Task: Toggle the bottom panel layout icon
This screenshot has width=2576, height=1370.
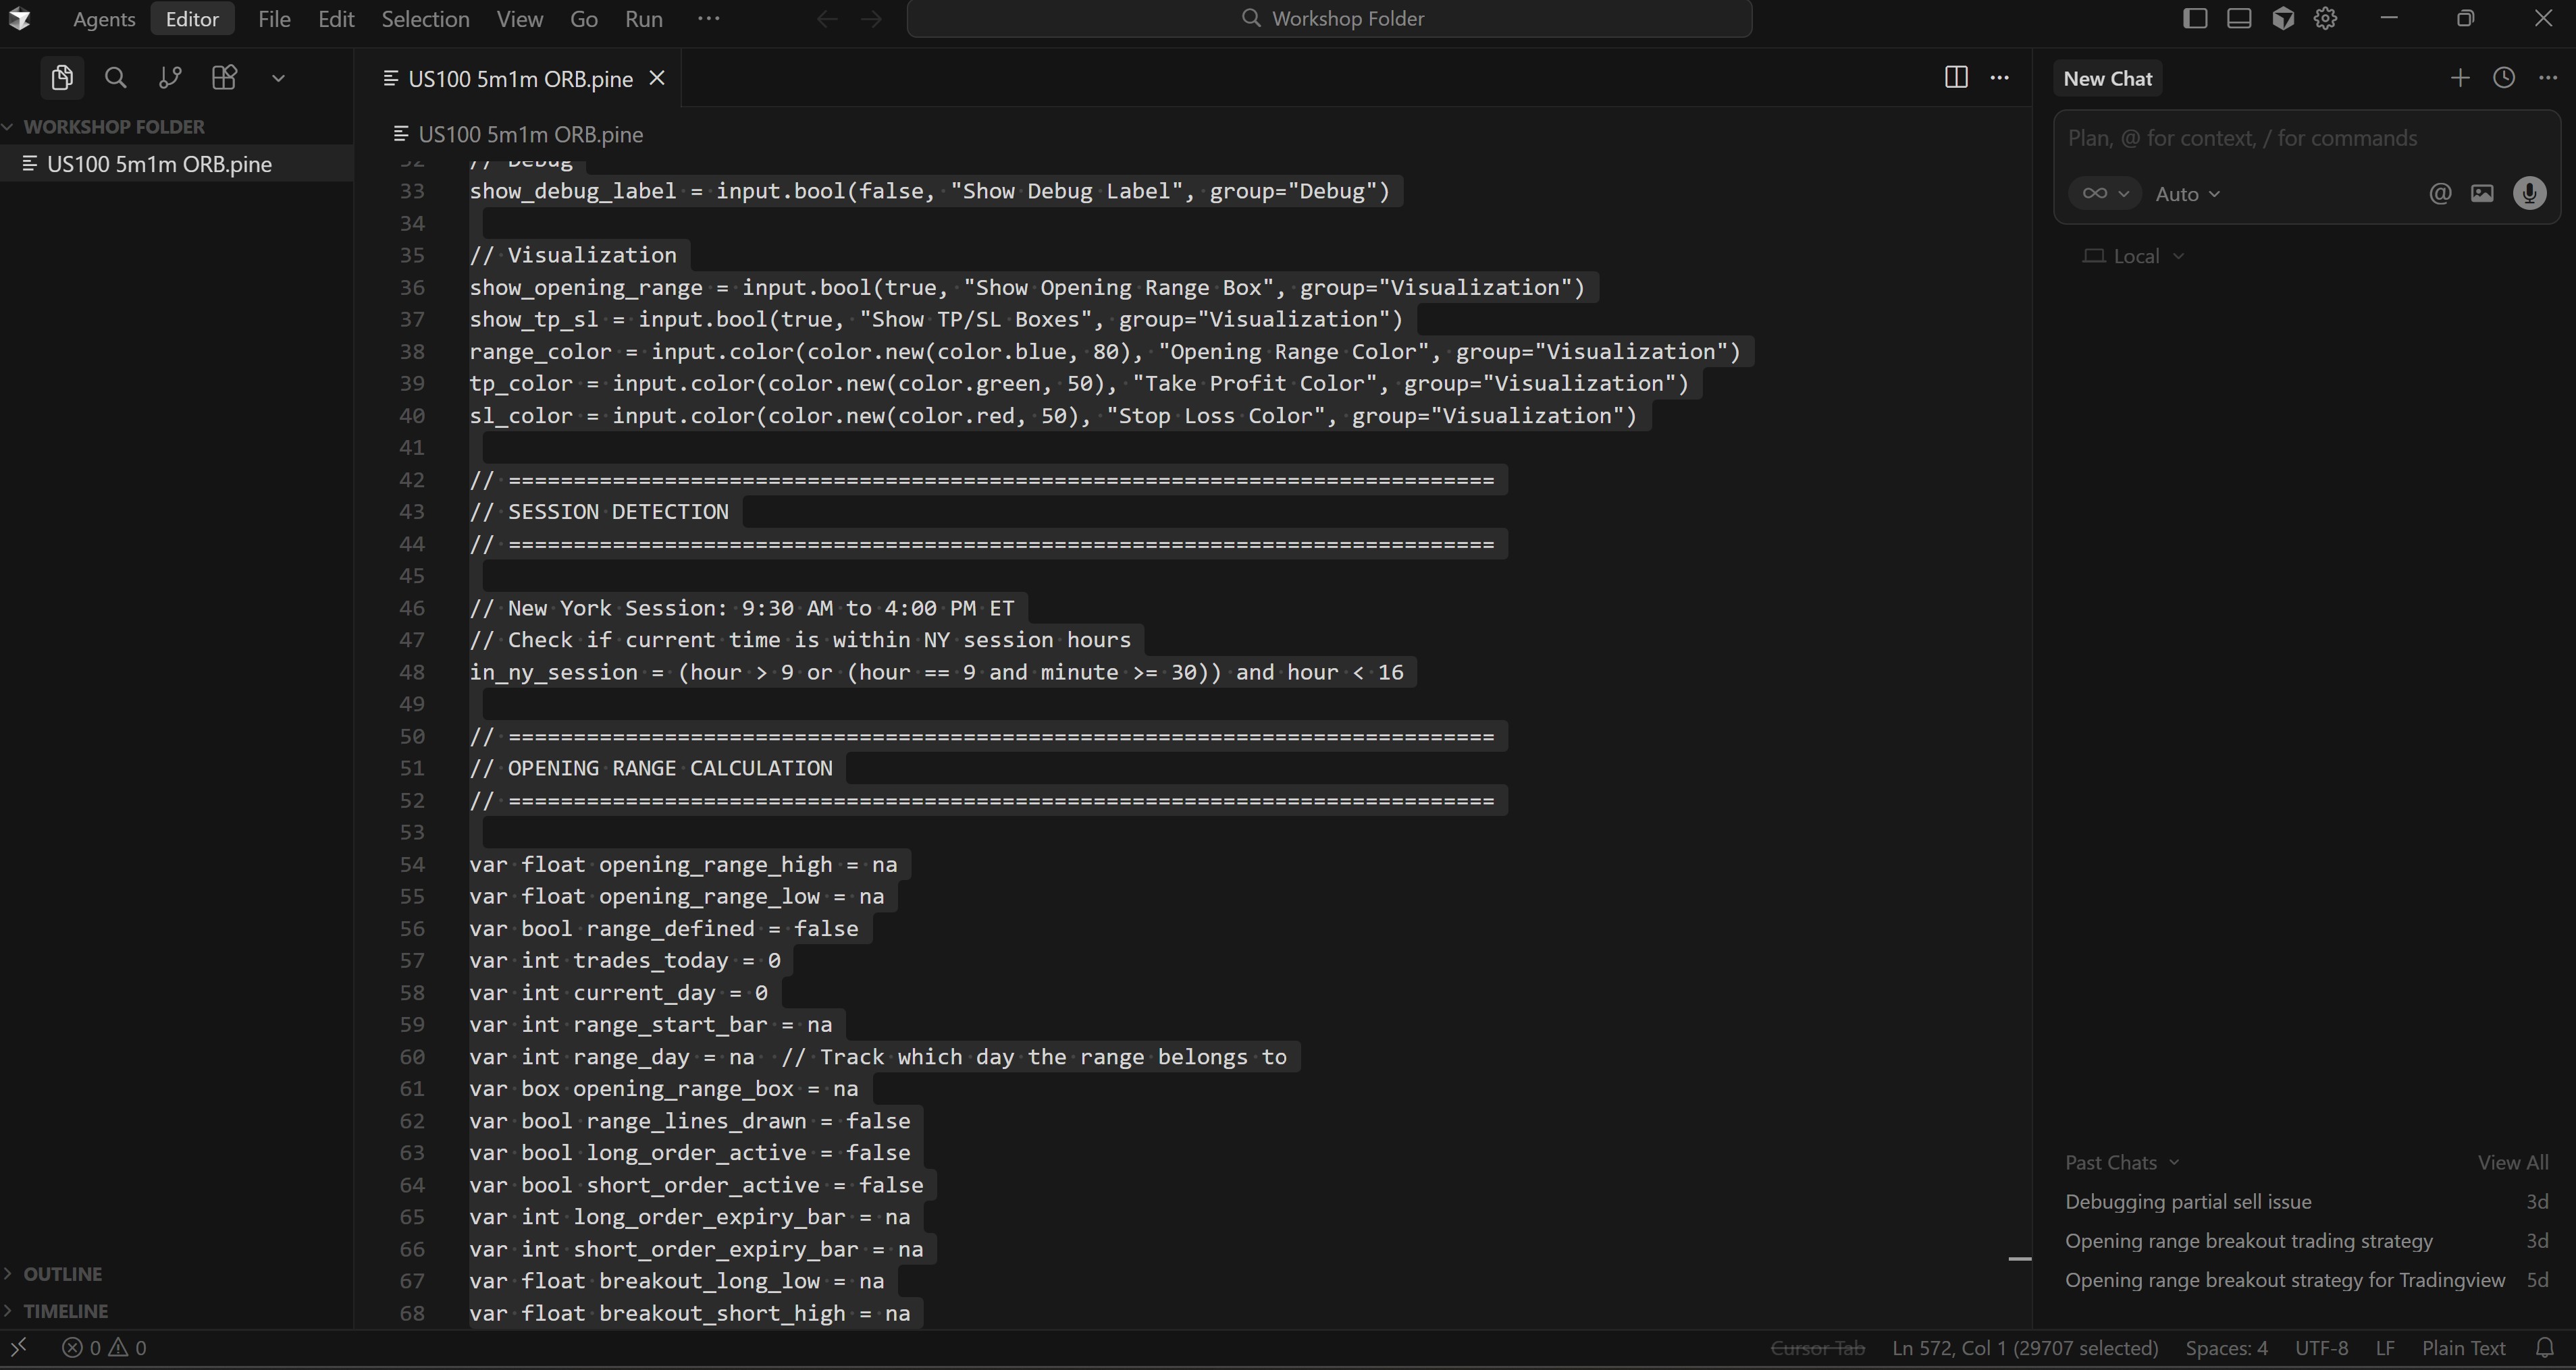Action: 2239,19
